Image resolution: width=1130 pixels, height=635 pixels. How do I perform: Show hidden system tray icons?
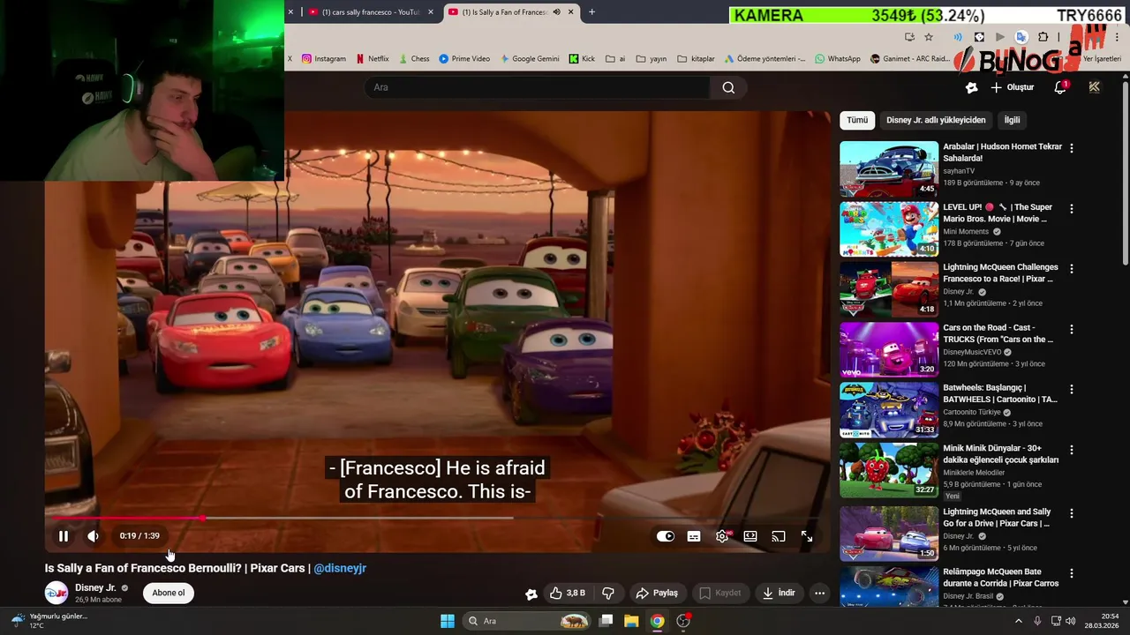tap(1019, 621)
